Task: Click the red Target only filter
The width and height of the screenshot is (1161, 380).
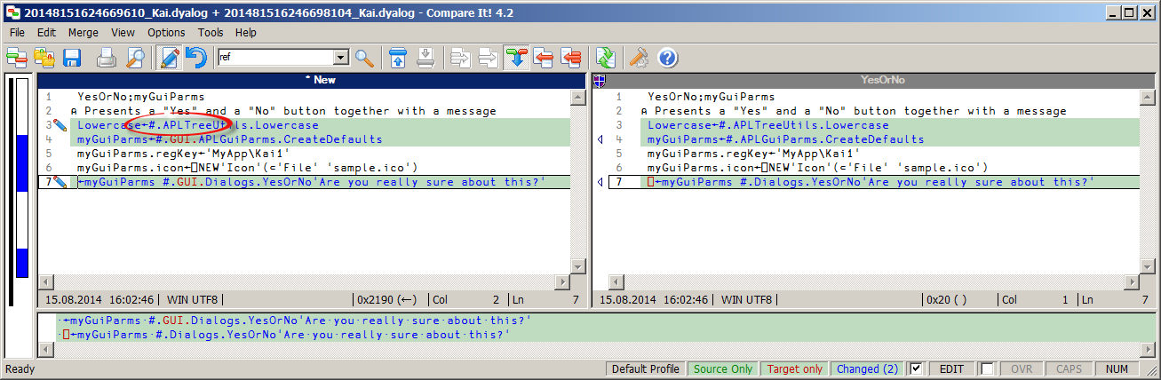Action: click(795, 369)
